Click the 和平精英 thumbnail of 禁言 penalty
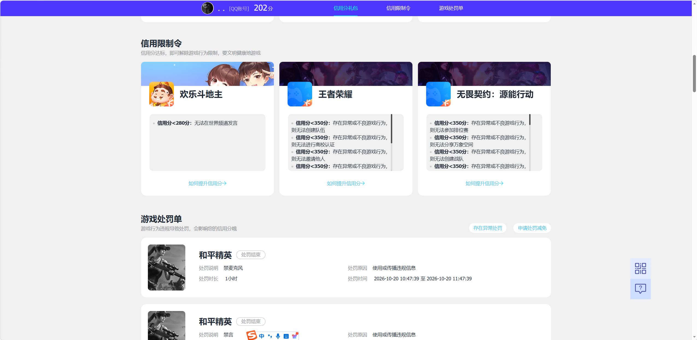Screen dimensions: 697x340 coord(166,326)
